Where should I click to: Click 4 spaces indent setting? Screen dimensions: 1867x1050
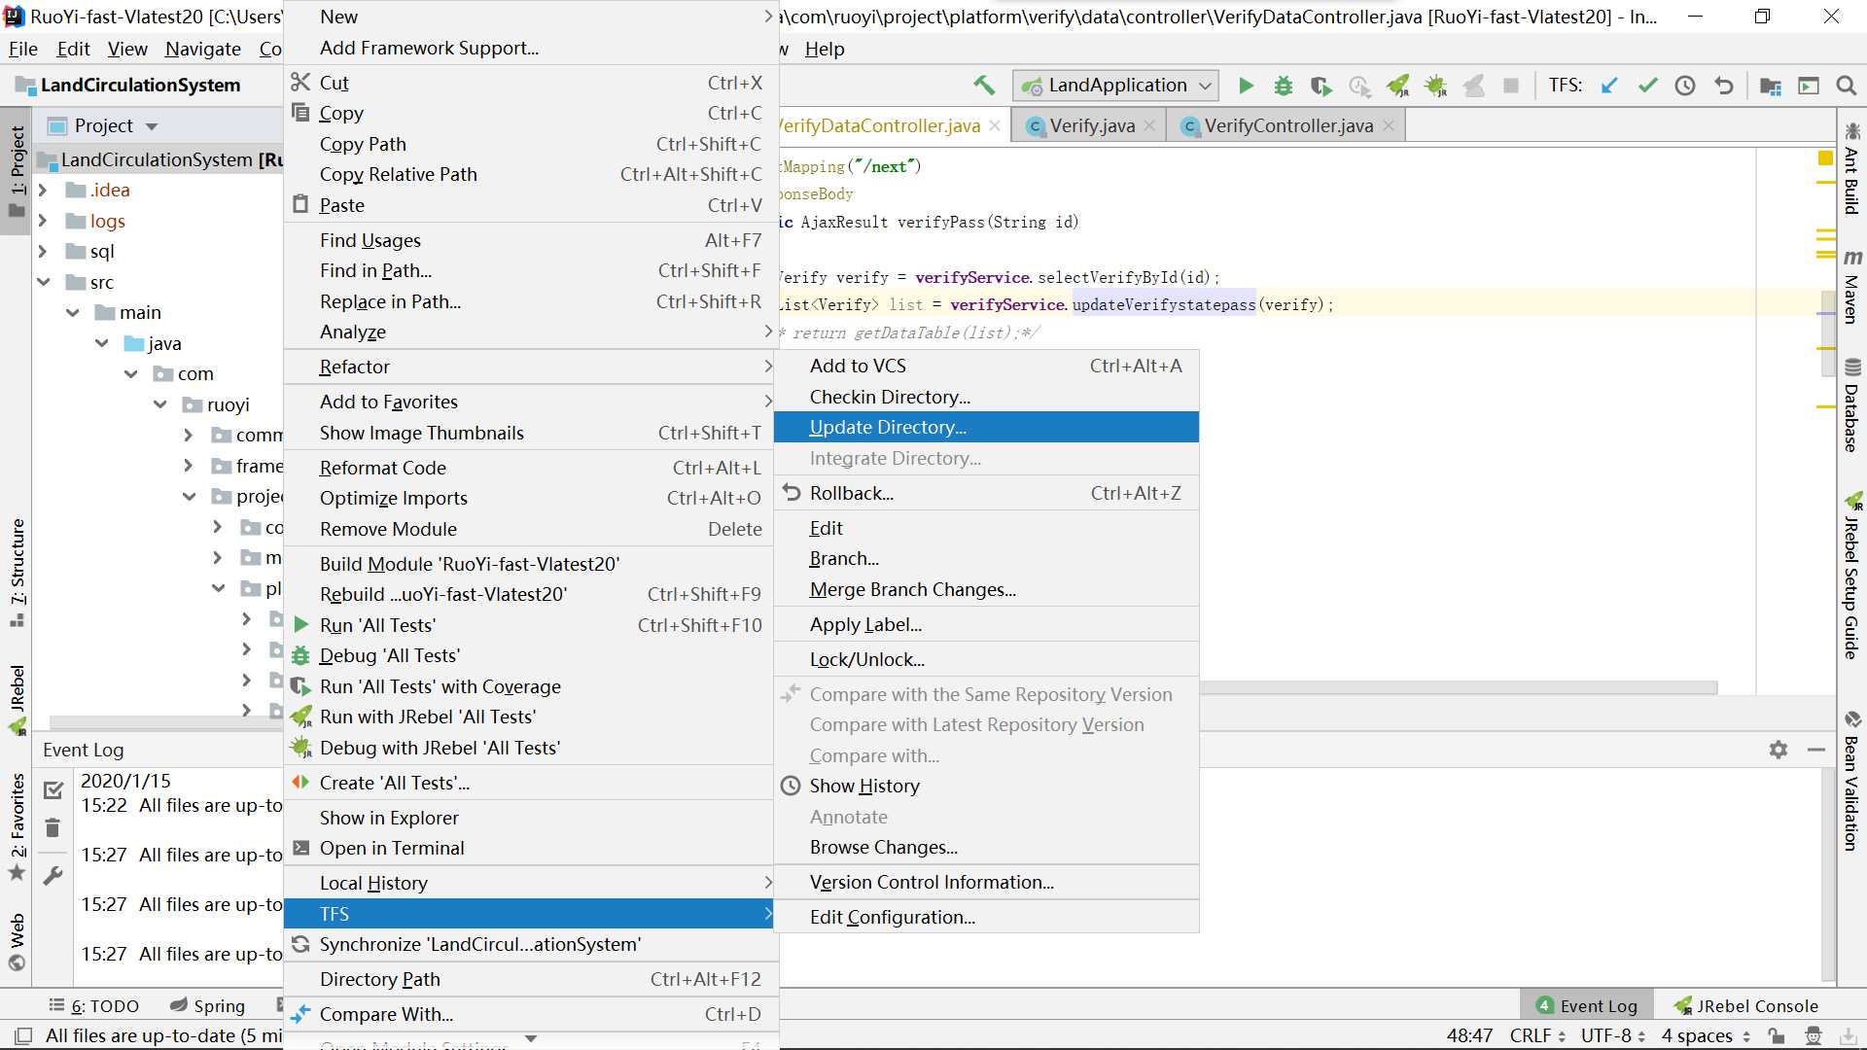pos(1706,1035)
